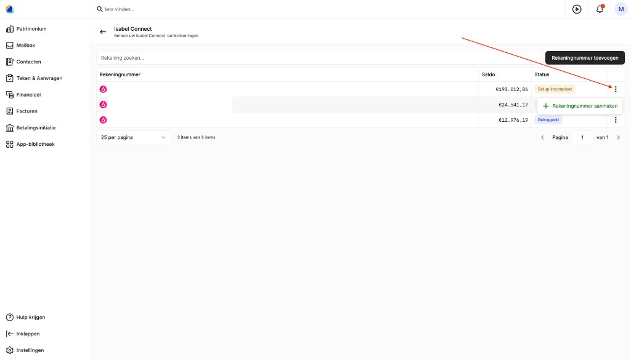
Task: Go to next page chevron
Action: pyautogui.click(x=619, y=137)
